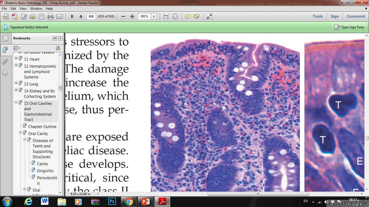Image resolution: width=369 pixels, height=207 pixels.
Task: Collapse the 15 Oral Cavities bookmark
Action: click(x=16, y=102)
